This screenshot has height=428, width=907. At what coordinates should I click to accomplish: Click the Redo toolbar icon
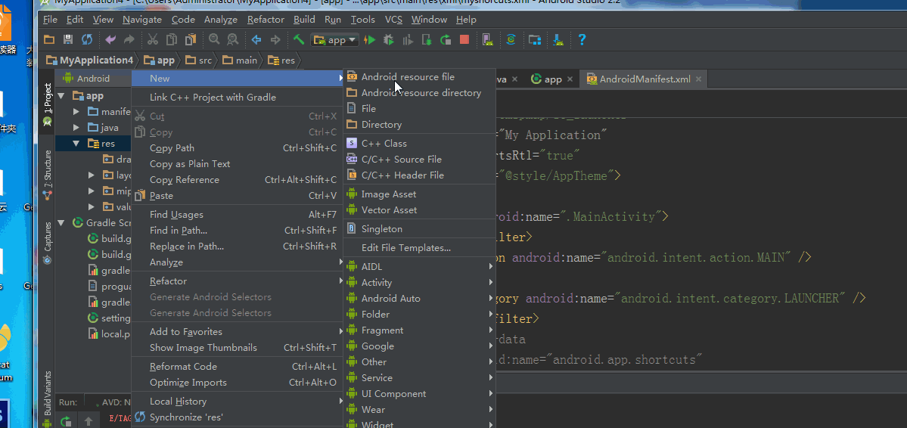[x=129, y=39]
